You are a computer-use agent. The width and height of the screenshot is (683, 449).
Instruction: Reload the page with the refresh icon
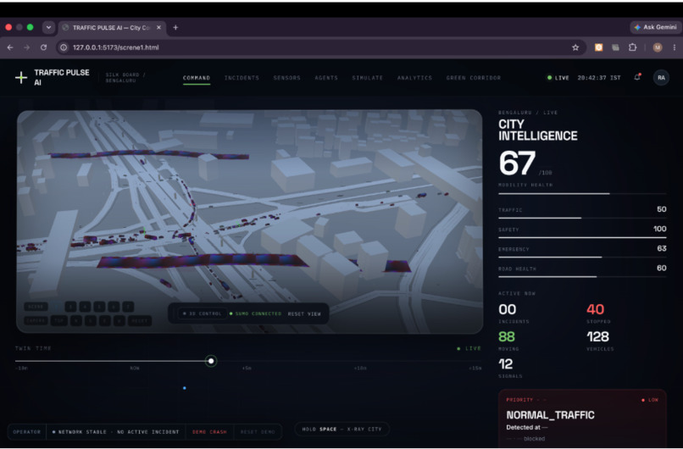pyautogui.click(x=43, y=47)
